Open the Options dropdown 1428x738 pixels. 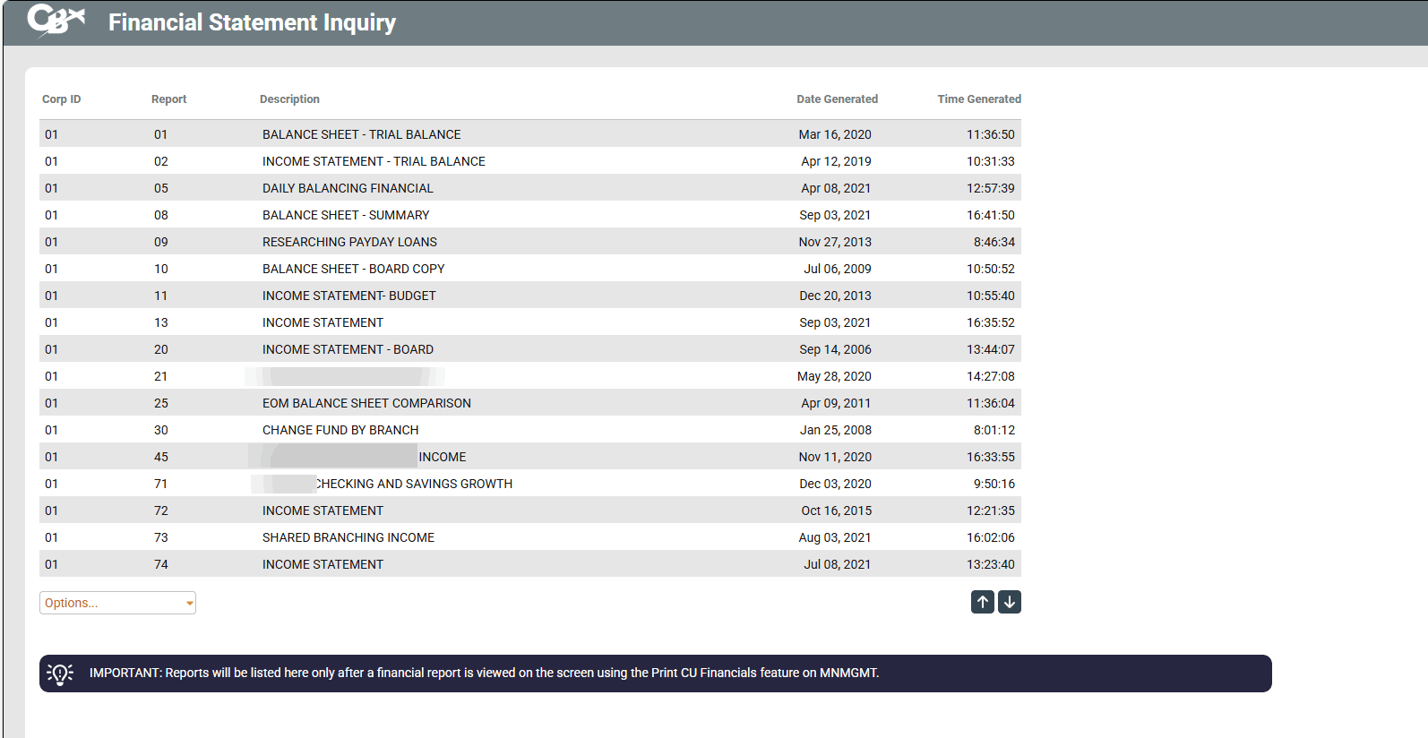point(117,603)
